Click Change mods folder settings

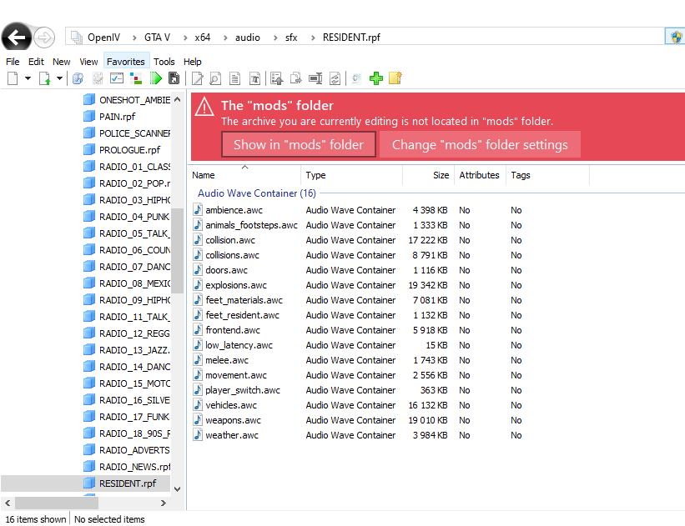(x=480, y=144)
